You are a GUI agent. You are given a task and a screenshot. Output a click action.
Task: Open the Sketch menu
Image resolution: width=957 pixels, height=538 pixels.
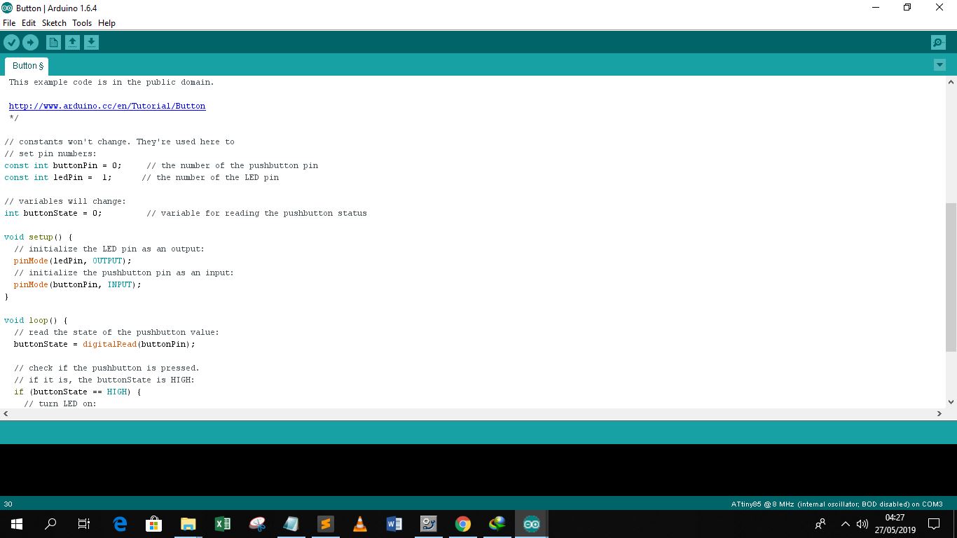[x=54, y=23]
